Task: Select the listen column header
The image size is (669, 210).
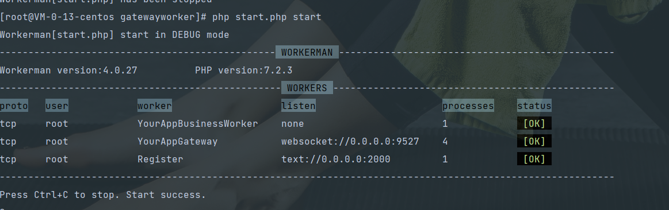Action: tap(298, 106)
